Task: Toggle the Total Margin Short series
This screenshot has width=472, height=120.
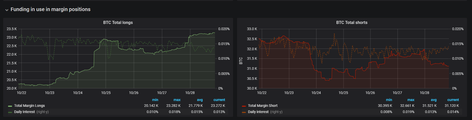Action: point(263,106)
